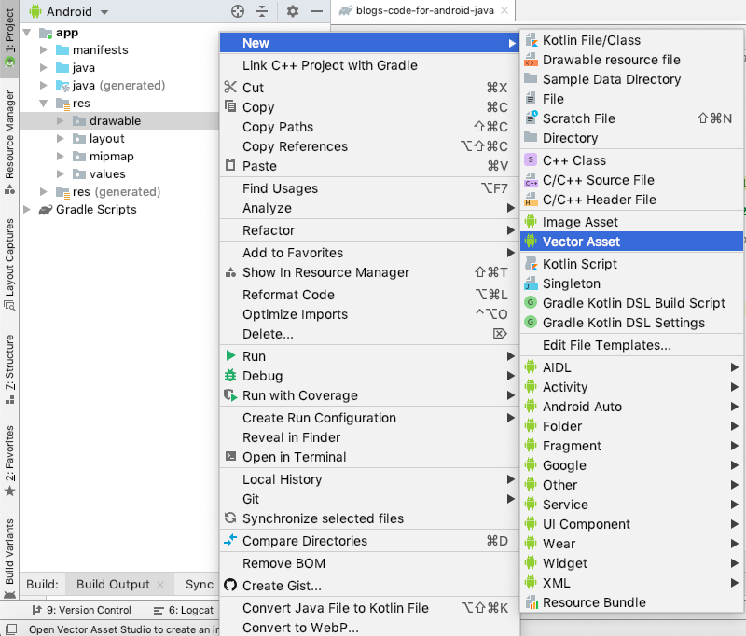Click the scissors icon next to Cut
The height and width of the screenshot is (636, 746).
click(x=230, y=87)
